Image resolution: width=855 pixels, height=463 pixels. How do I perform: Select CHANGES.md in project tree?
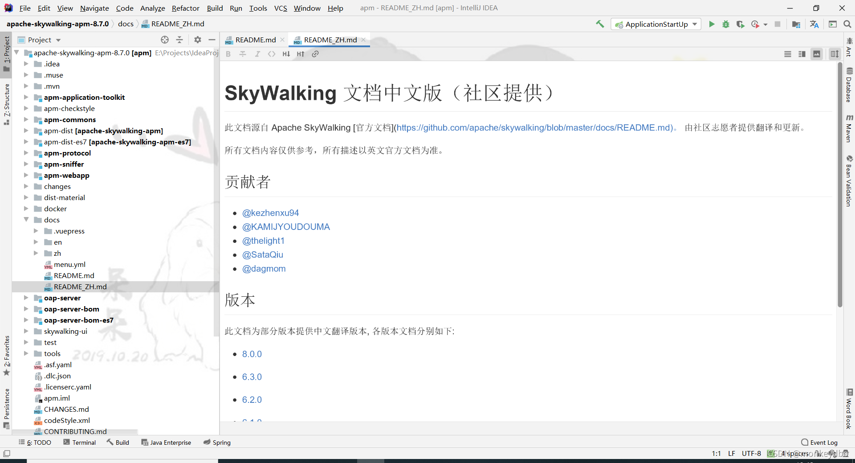coord(66,409)
